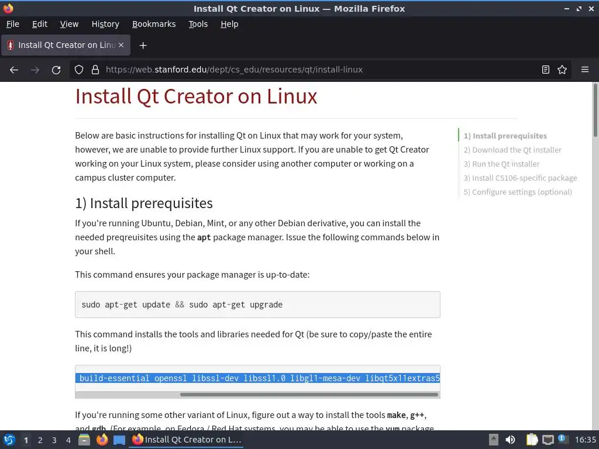Open the removable media eject tray icon
599x449 pixels.
click(x=494, y=440)
